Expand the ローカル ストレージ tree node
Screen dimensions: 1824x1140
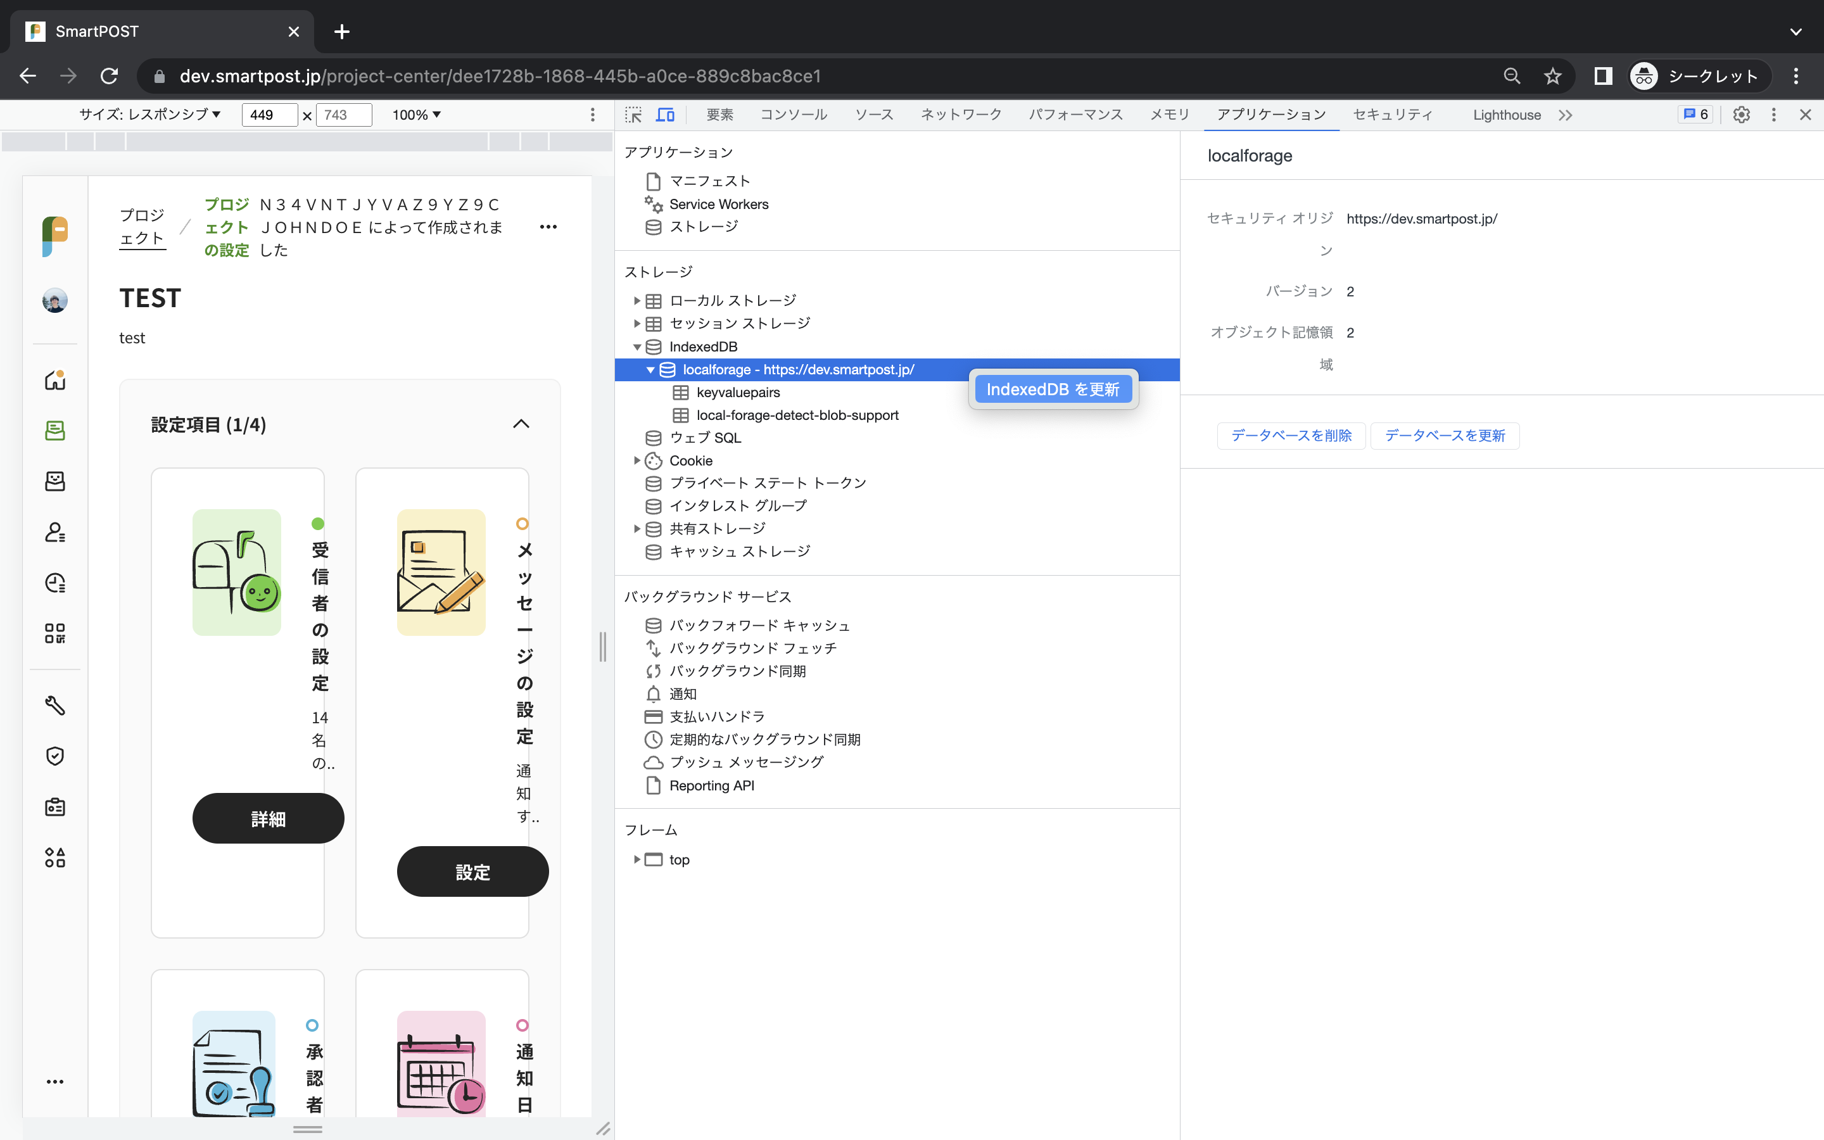point(637,301)
